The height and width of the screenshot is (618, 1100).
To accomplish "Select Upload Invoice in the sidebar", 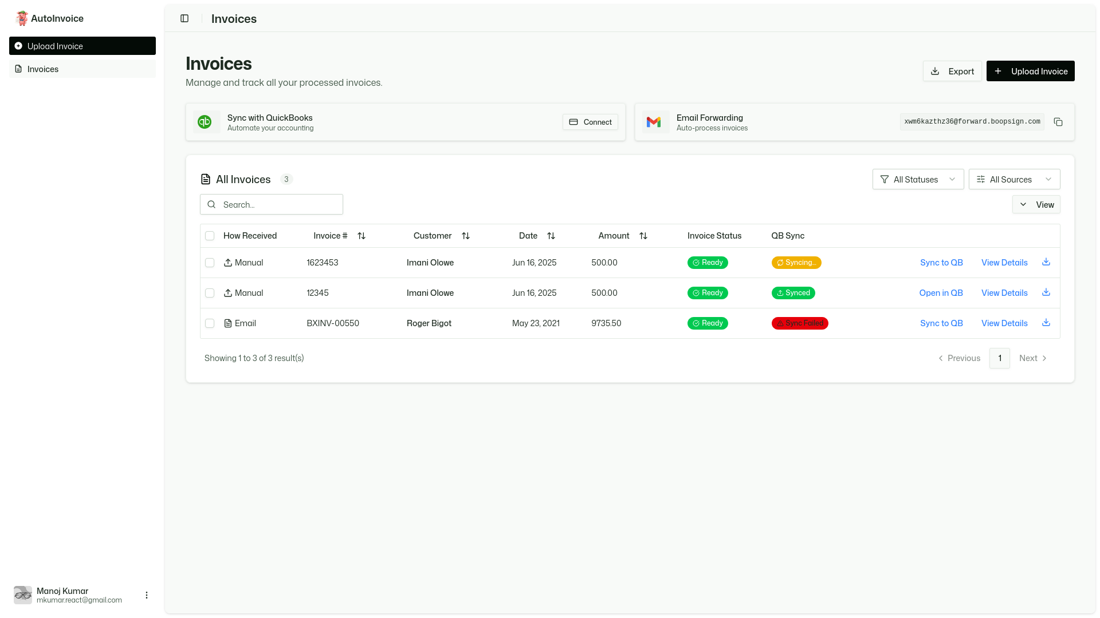I will point(56,46).
